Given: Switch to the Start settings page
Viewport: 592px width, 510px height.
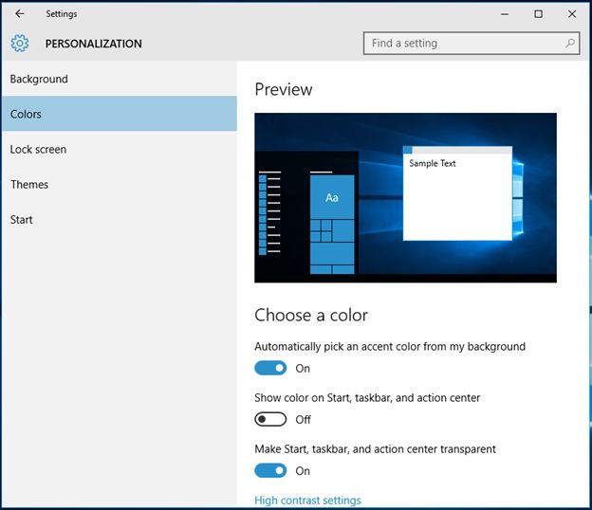Looking at the screenshot, I should click(22, 220).
